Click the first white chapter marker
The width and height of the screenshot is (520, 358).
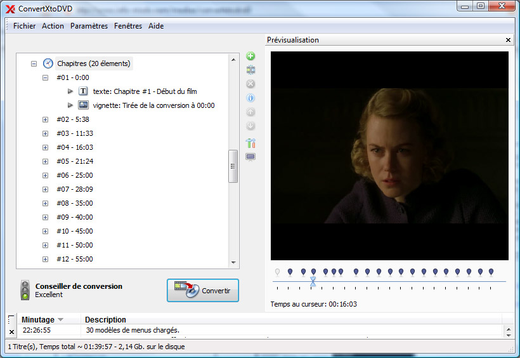tap(277, 272)
